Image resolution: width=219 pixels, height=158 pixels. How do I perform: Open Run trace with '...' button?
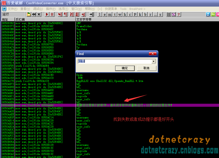point(155,14)
